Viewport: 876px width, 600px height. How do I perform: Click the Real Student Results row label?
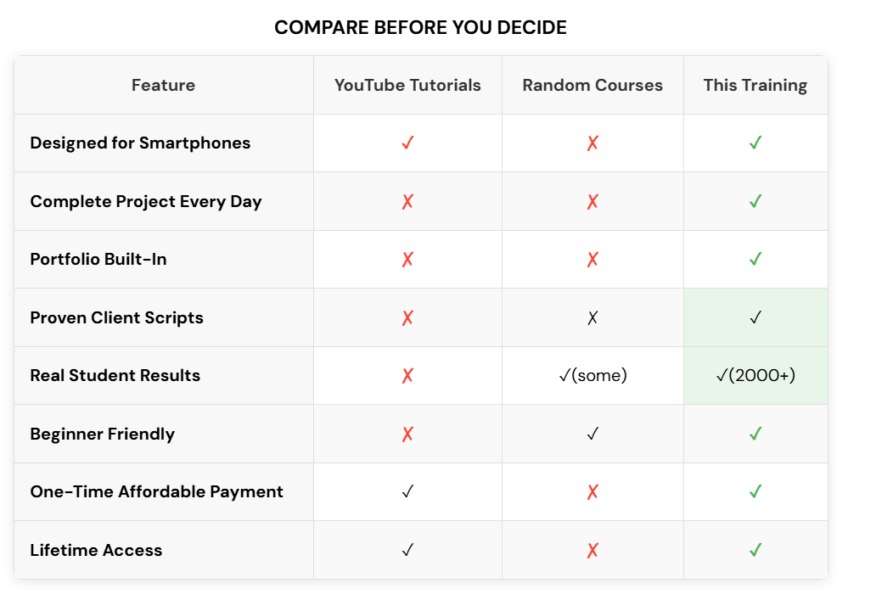(x=115, y=375)
